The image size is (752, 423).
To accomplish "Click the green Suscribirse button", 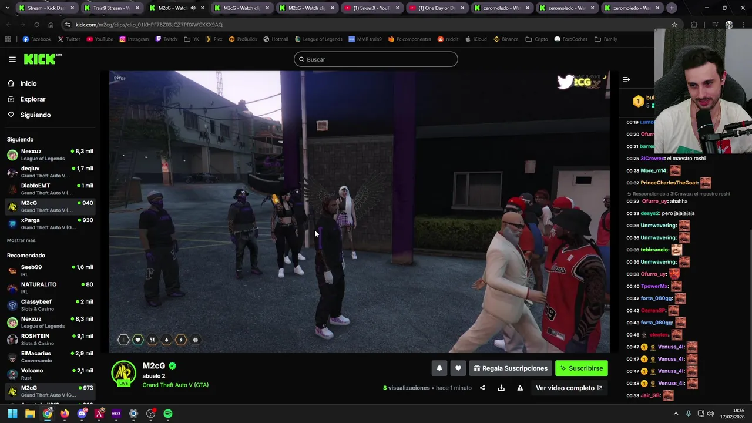I will point(582,368).
